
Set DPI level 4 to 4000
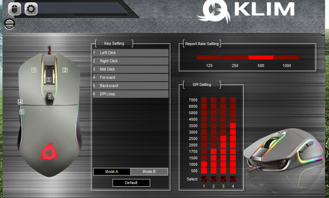(233, 119)
